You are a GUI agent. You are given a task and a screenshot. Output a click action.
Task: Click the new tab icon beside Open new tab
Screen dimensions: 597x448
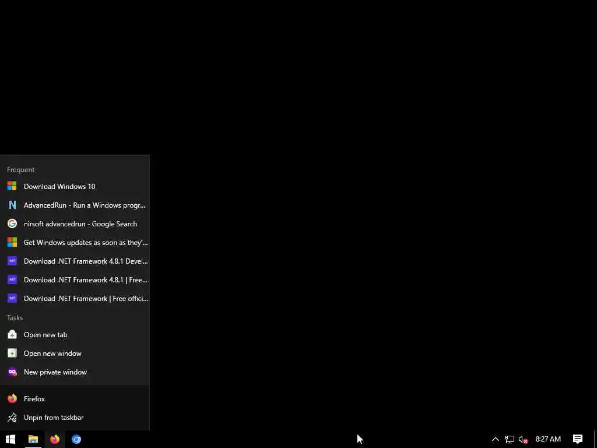click(12, 334)
